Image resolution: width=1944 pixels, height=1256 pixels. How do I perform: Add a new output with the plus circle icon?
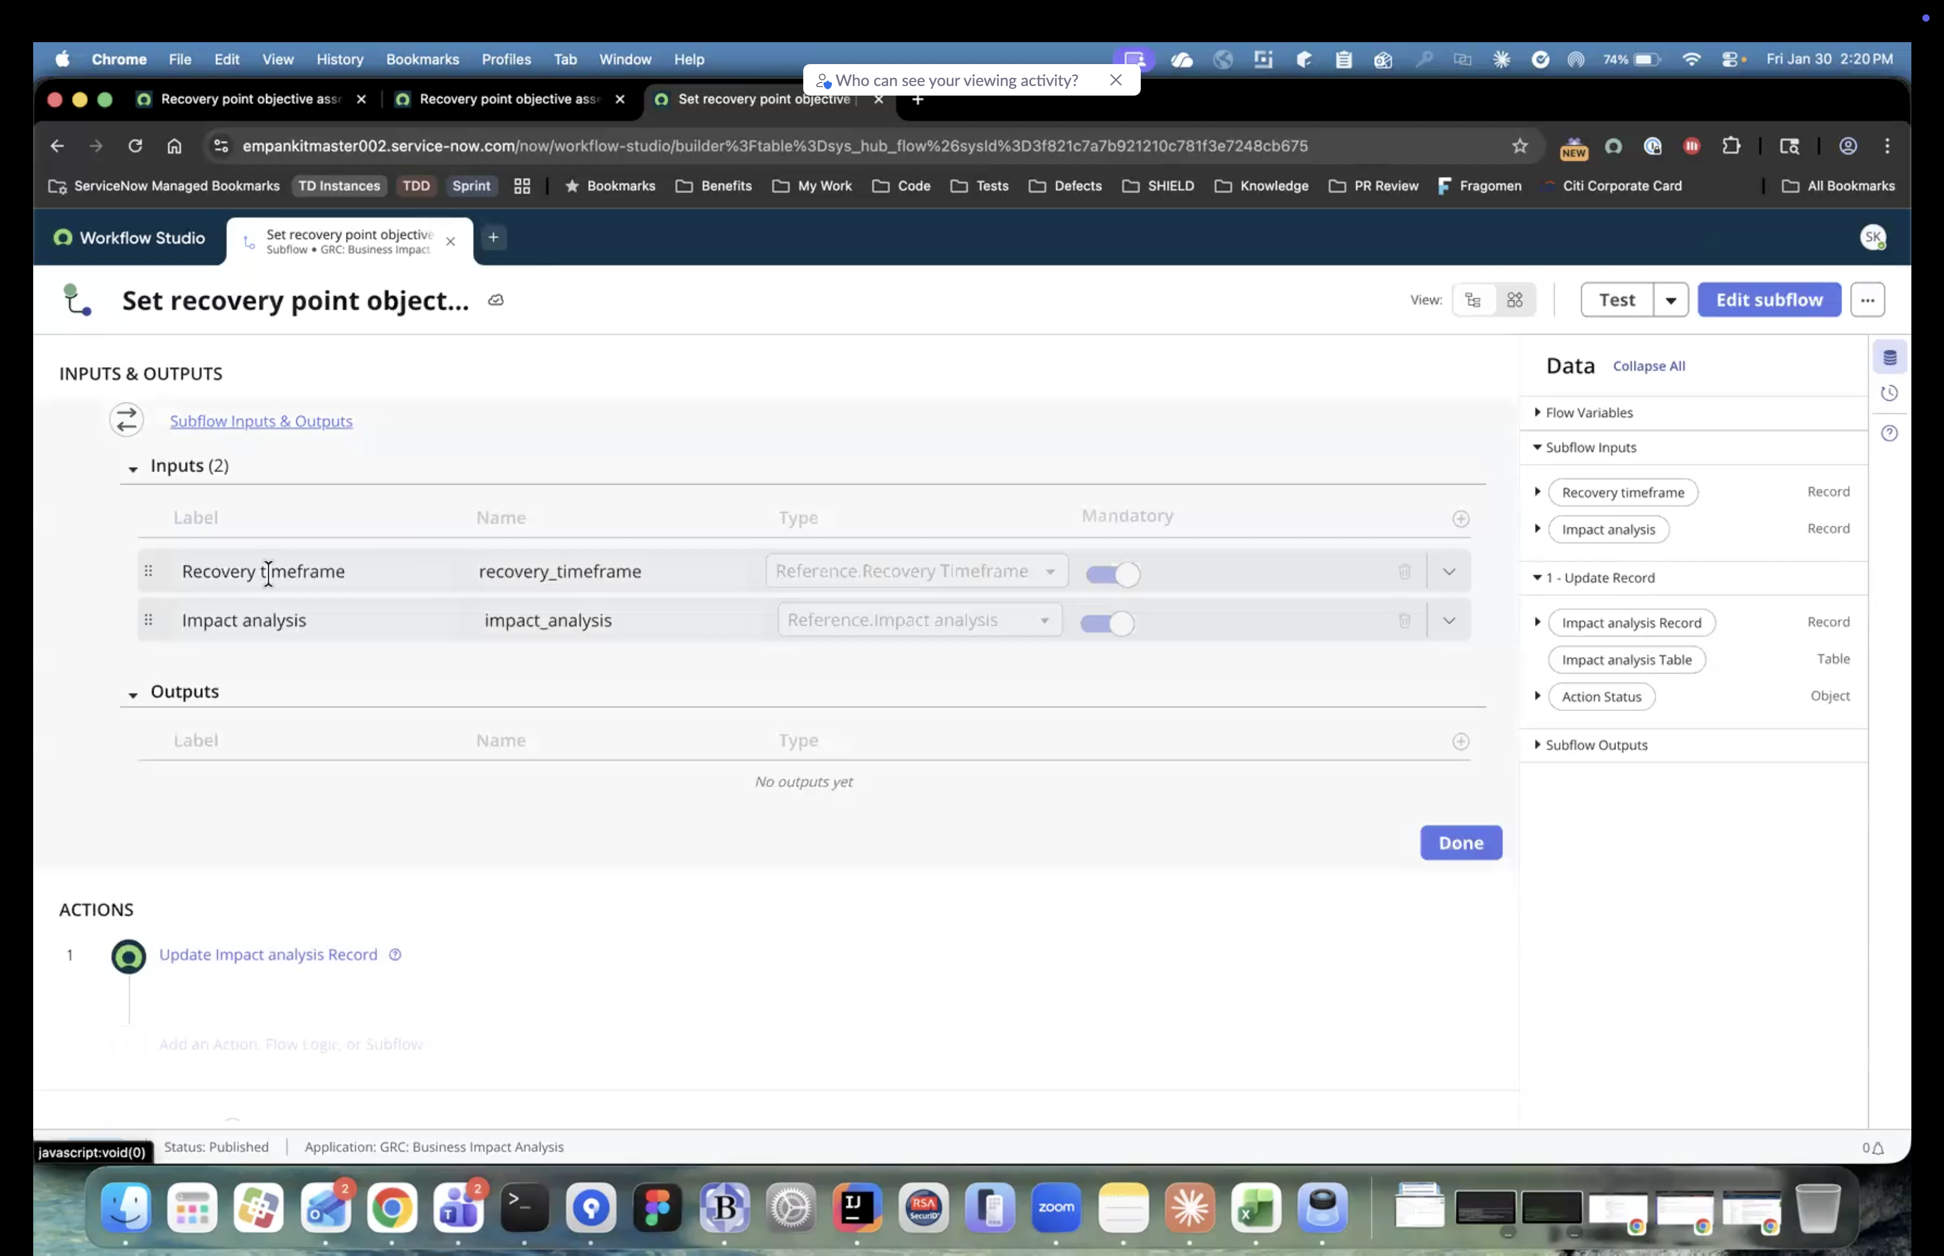(x=1460, y=742)
